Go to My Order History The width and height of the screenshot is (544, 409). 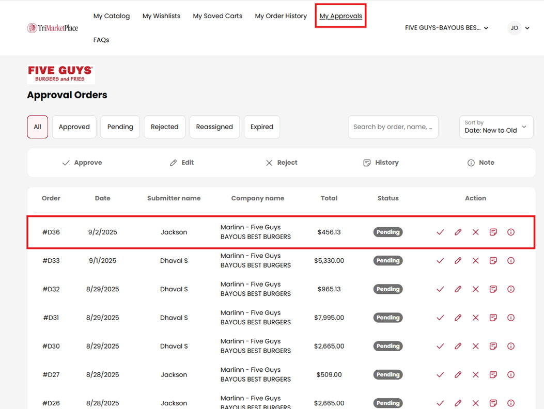[281, 16]
